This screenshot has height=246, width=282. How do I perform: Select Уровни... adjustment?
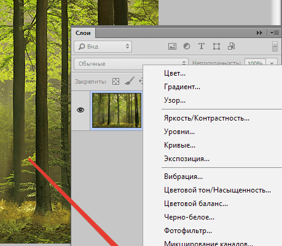pos(179,132)
